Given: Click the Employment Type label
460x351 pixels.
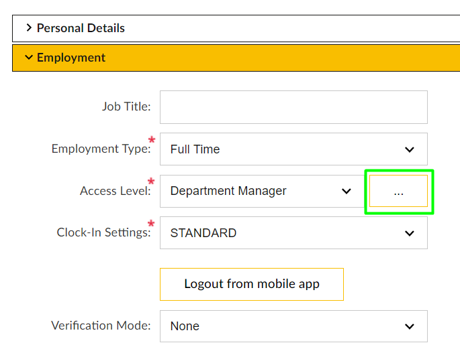Looking at the screenshot, I should [x=101, y=149].
